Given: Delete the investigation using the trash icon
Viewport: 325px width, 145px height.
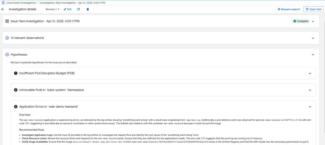Looking at the screenshot, I should pyautogui.click(x=87, y=9).
